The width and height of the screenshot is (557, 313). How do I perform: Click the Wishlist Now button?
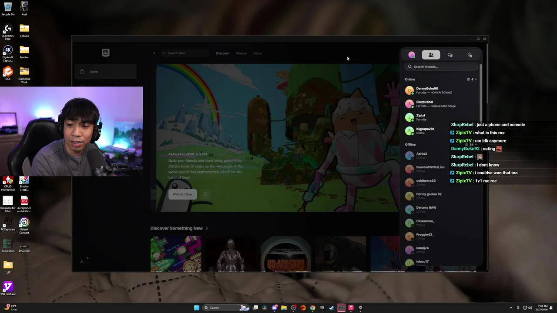click(182, 194)
